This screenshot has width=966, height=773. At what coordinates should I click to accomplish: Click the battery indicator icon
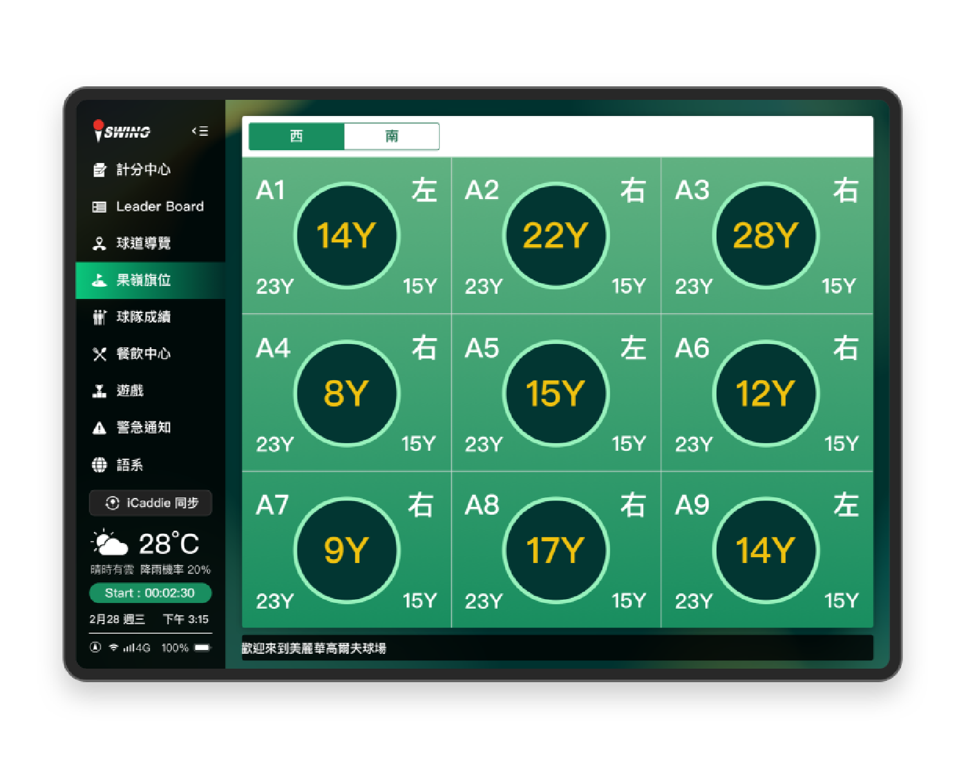point(202,647)
